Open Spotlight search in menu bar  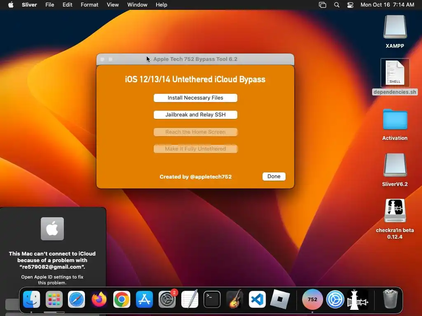[336, 5]
